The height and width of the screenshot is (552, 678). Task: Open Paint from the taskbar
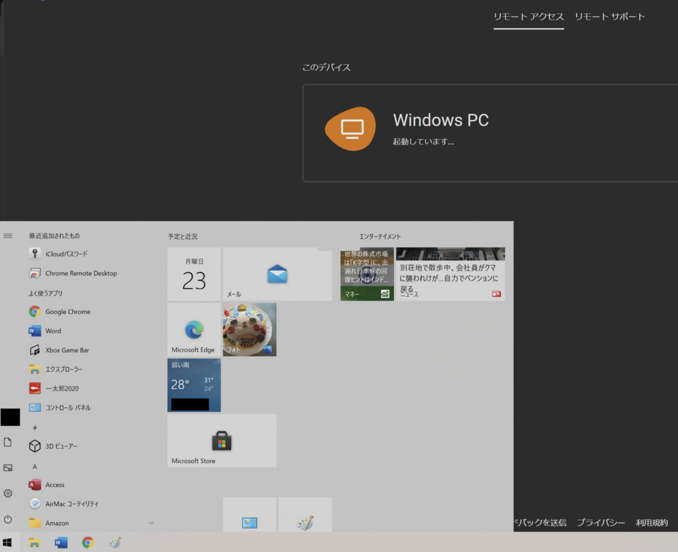[115, 543]
